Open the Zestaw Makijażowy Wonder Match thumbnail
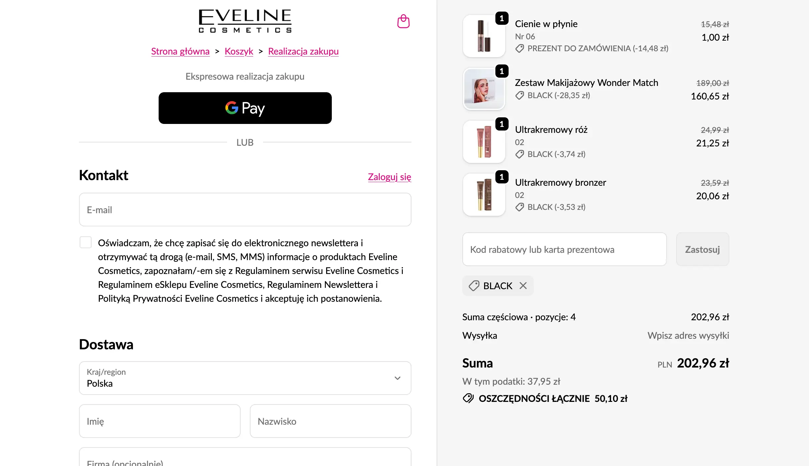This screenshot has height=466, width=809. pyautogui.click(x=484, y=89)
